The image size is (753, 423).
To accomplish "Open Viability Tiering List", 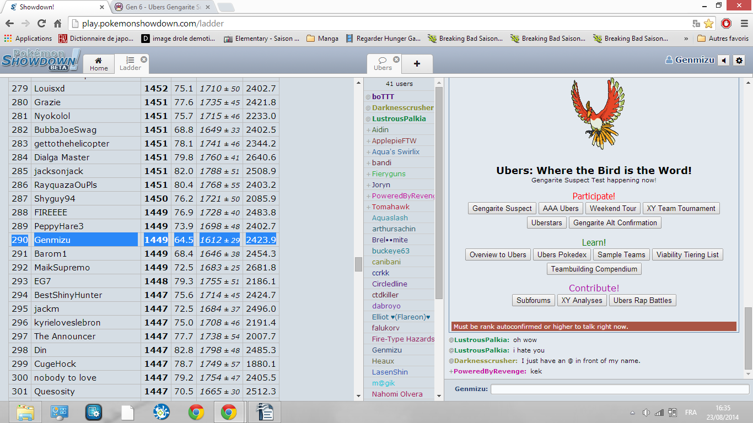I will tap(687, 254).
